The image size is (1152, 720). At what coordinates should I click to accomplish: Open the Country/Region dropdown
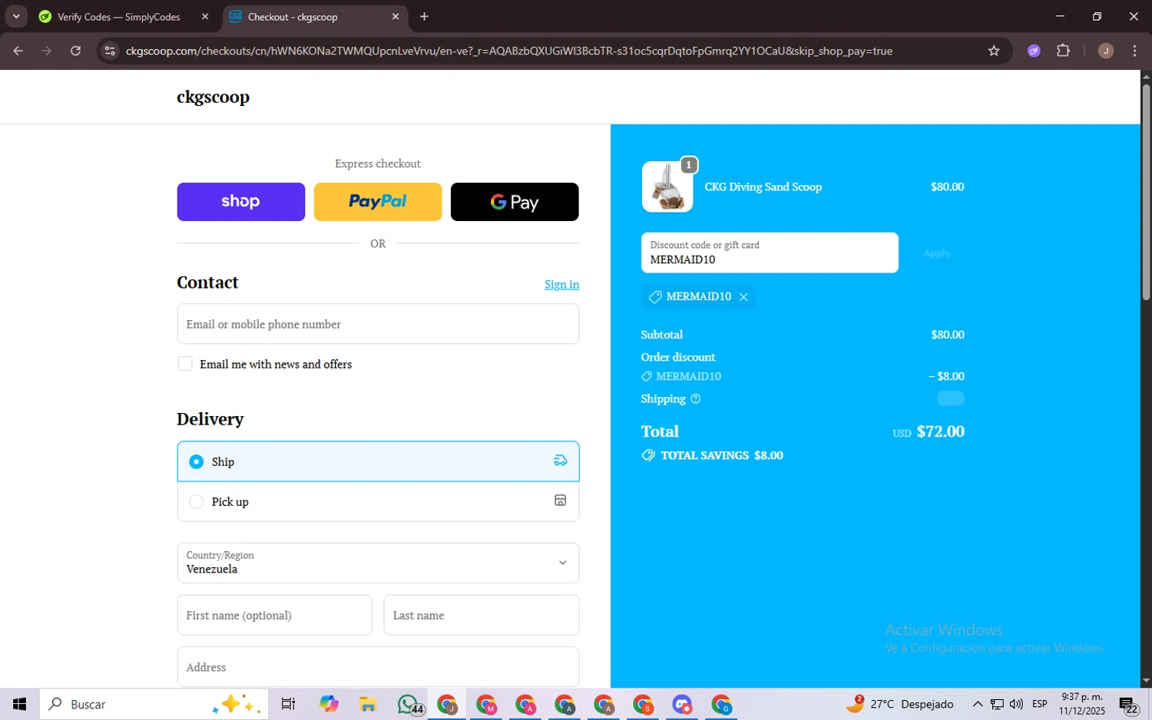click(378, 563)
